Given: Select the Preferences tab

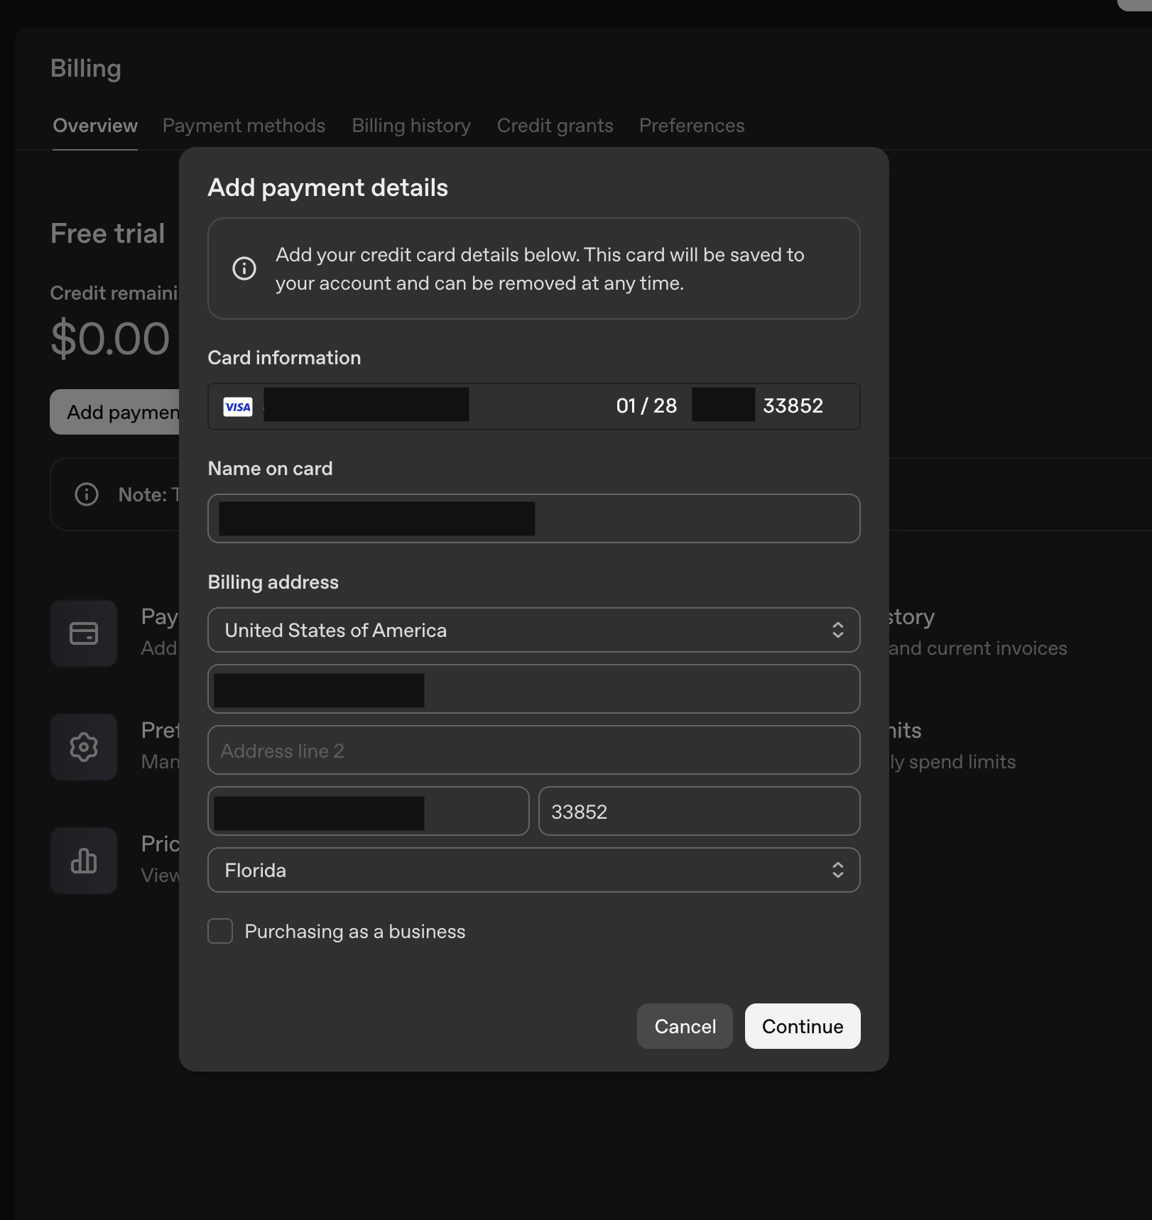Looking at the screenshot, I should (692, 126).
